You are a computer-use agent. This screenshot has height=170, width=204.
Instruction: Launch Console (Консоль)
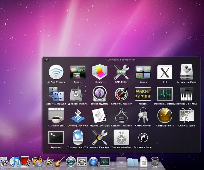tap(143, 93)
